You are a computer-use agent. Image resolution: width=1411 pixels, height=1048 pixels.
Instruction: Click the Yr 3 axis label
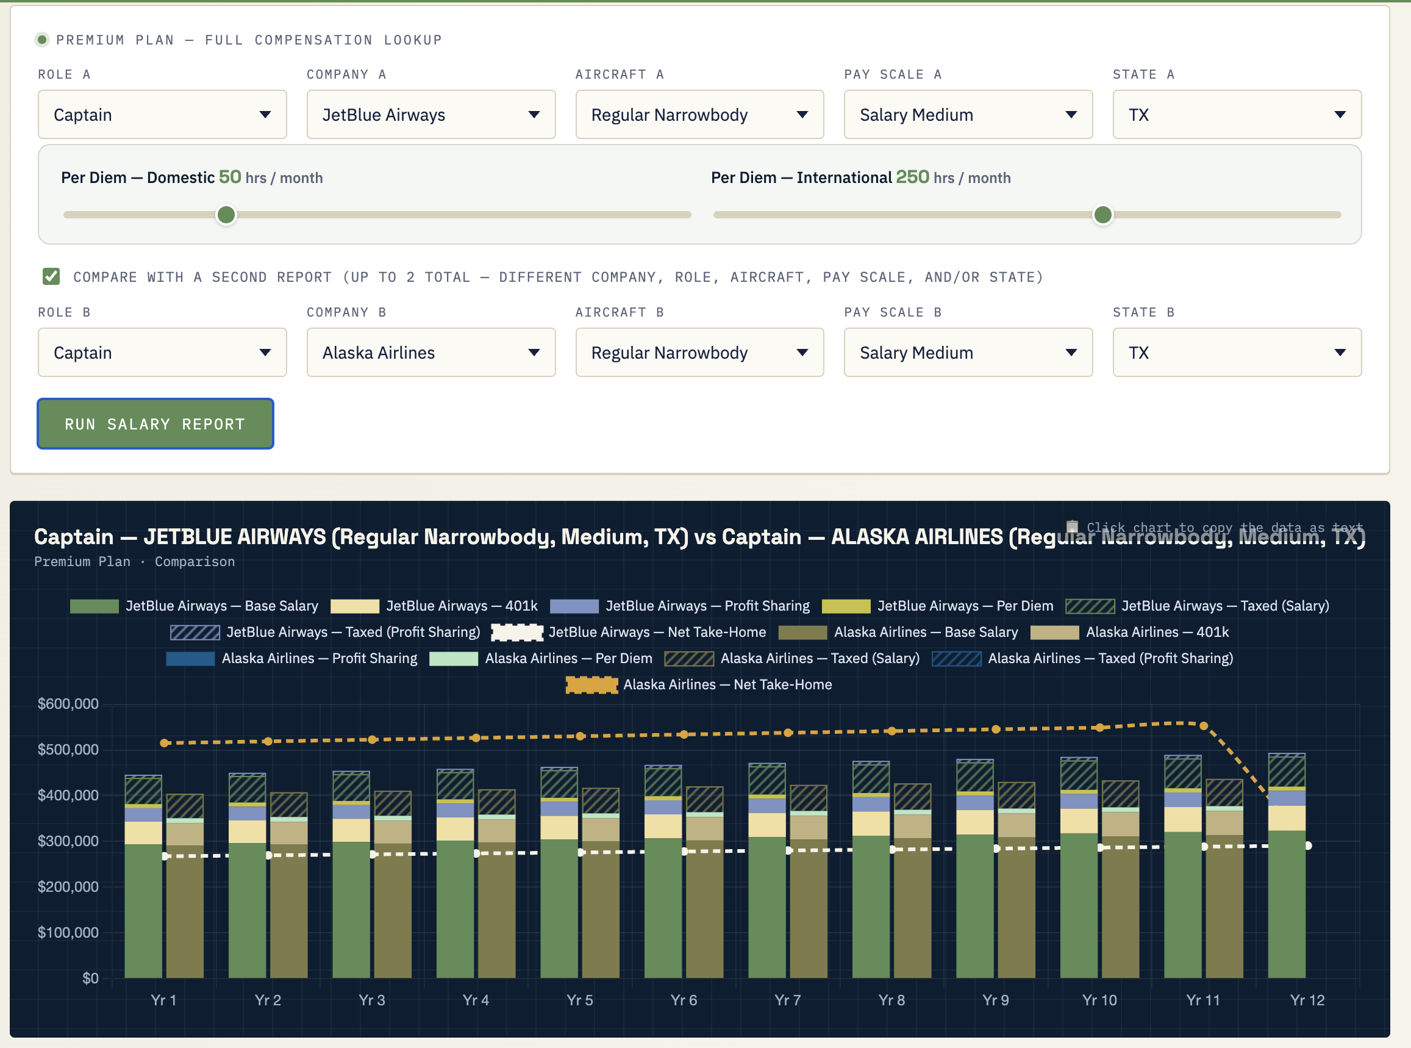pyautogui.click(x=371, y=1000)
